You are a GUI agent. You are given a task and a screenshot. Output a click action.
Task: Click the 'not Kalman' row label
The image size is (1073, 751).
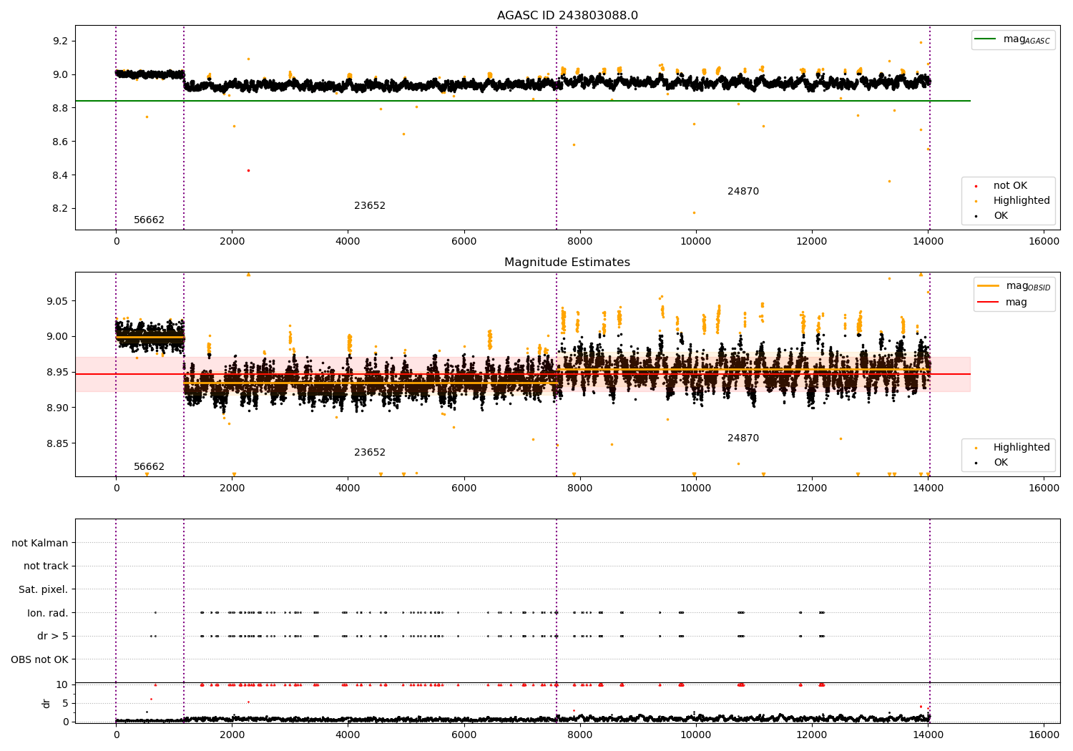pyautogui.click(x=40, y=544)
